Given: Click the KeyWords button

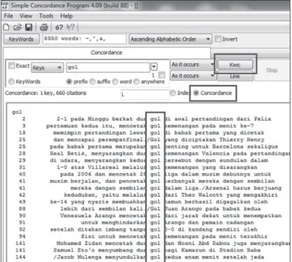Looking at the screenshot, I should [x=21, y=39].
